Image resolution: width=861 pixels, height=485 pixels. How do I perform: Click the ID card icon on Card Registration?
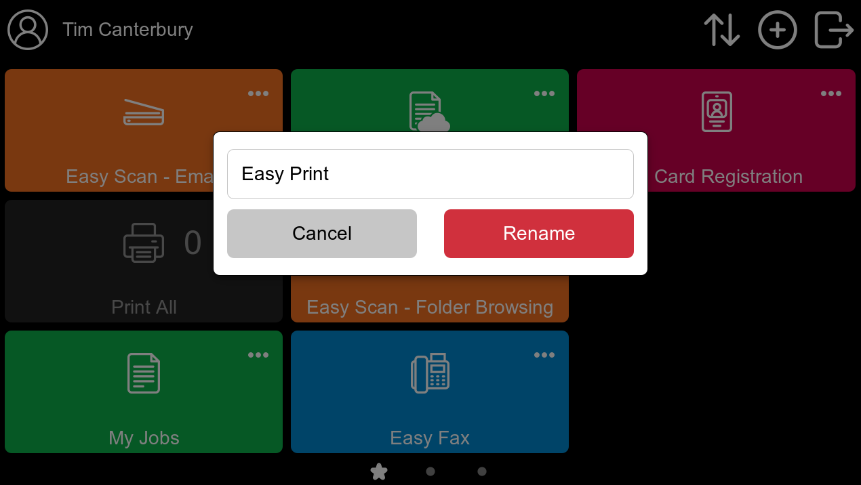coord(717,112)
